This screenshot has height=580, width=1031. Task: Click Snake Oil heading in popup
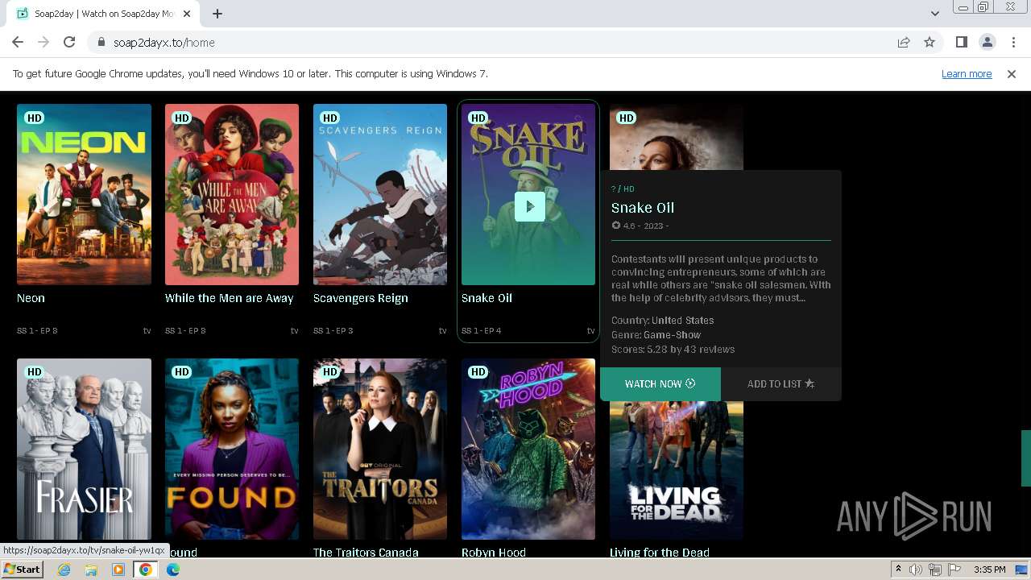643,207
